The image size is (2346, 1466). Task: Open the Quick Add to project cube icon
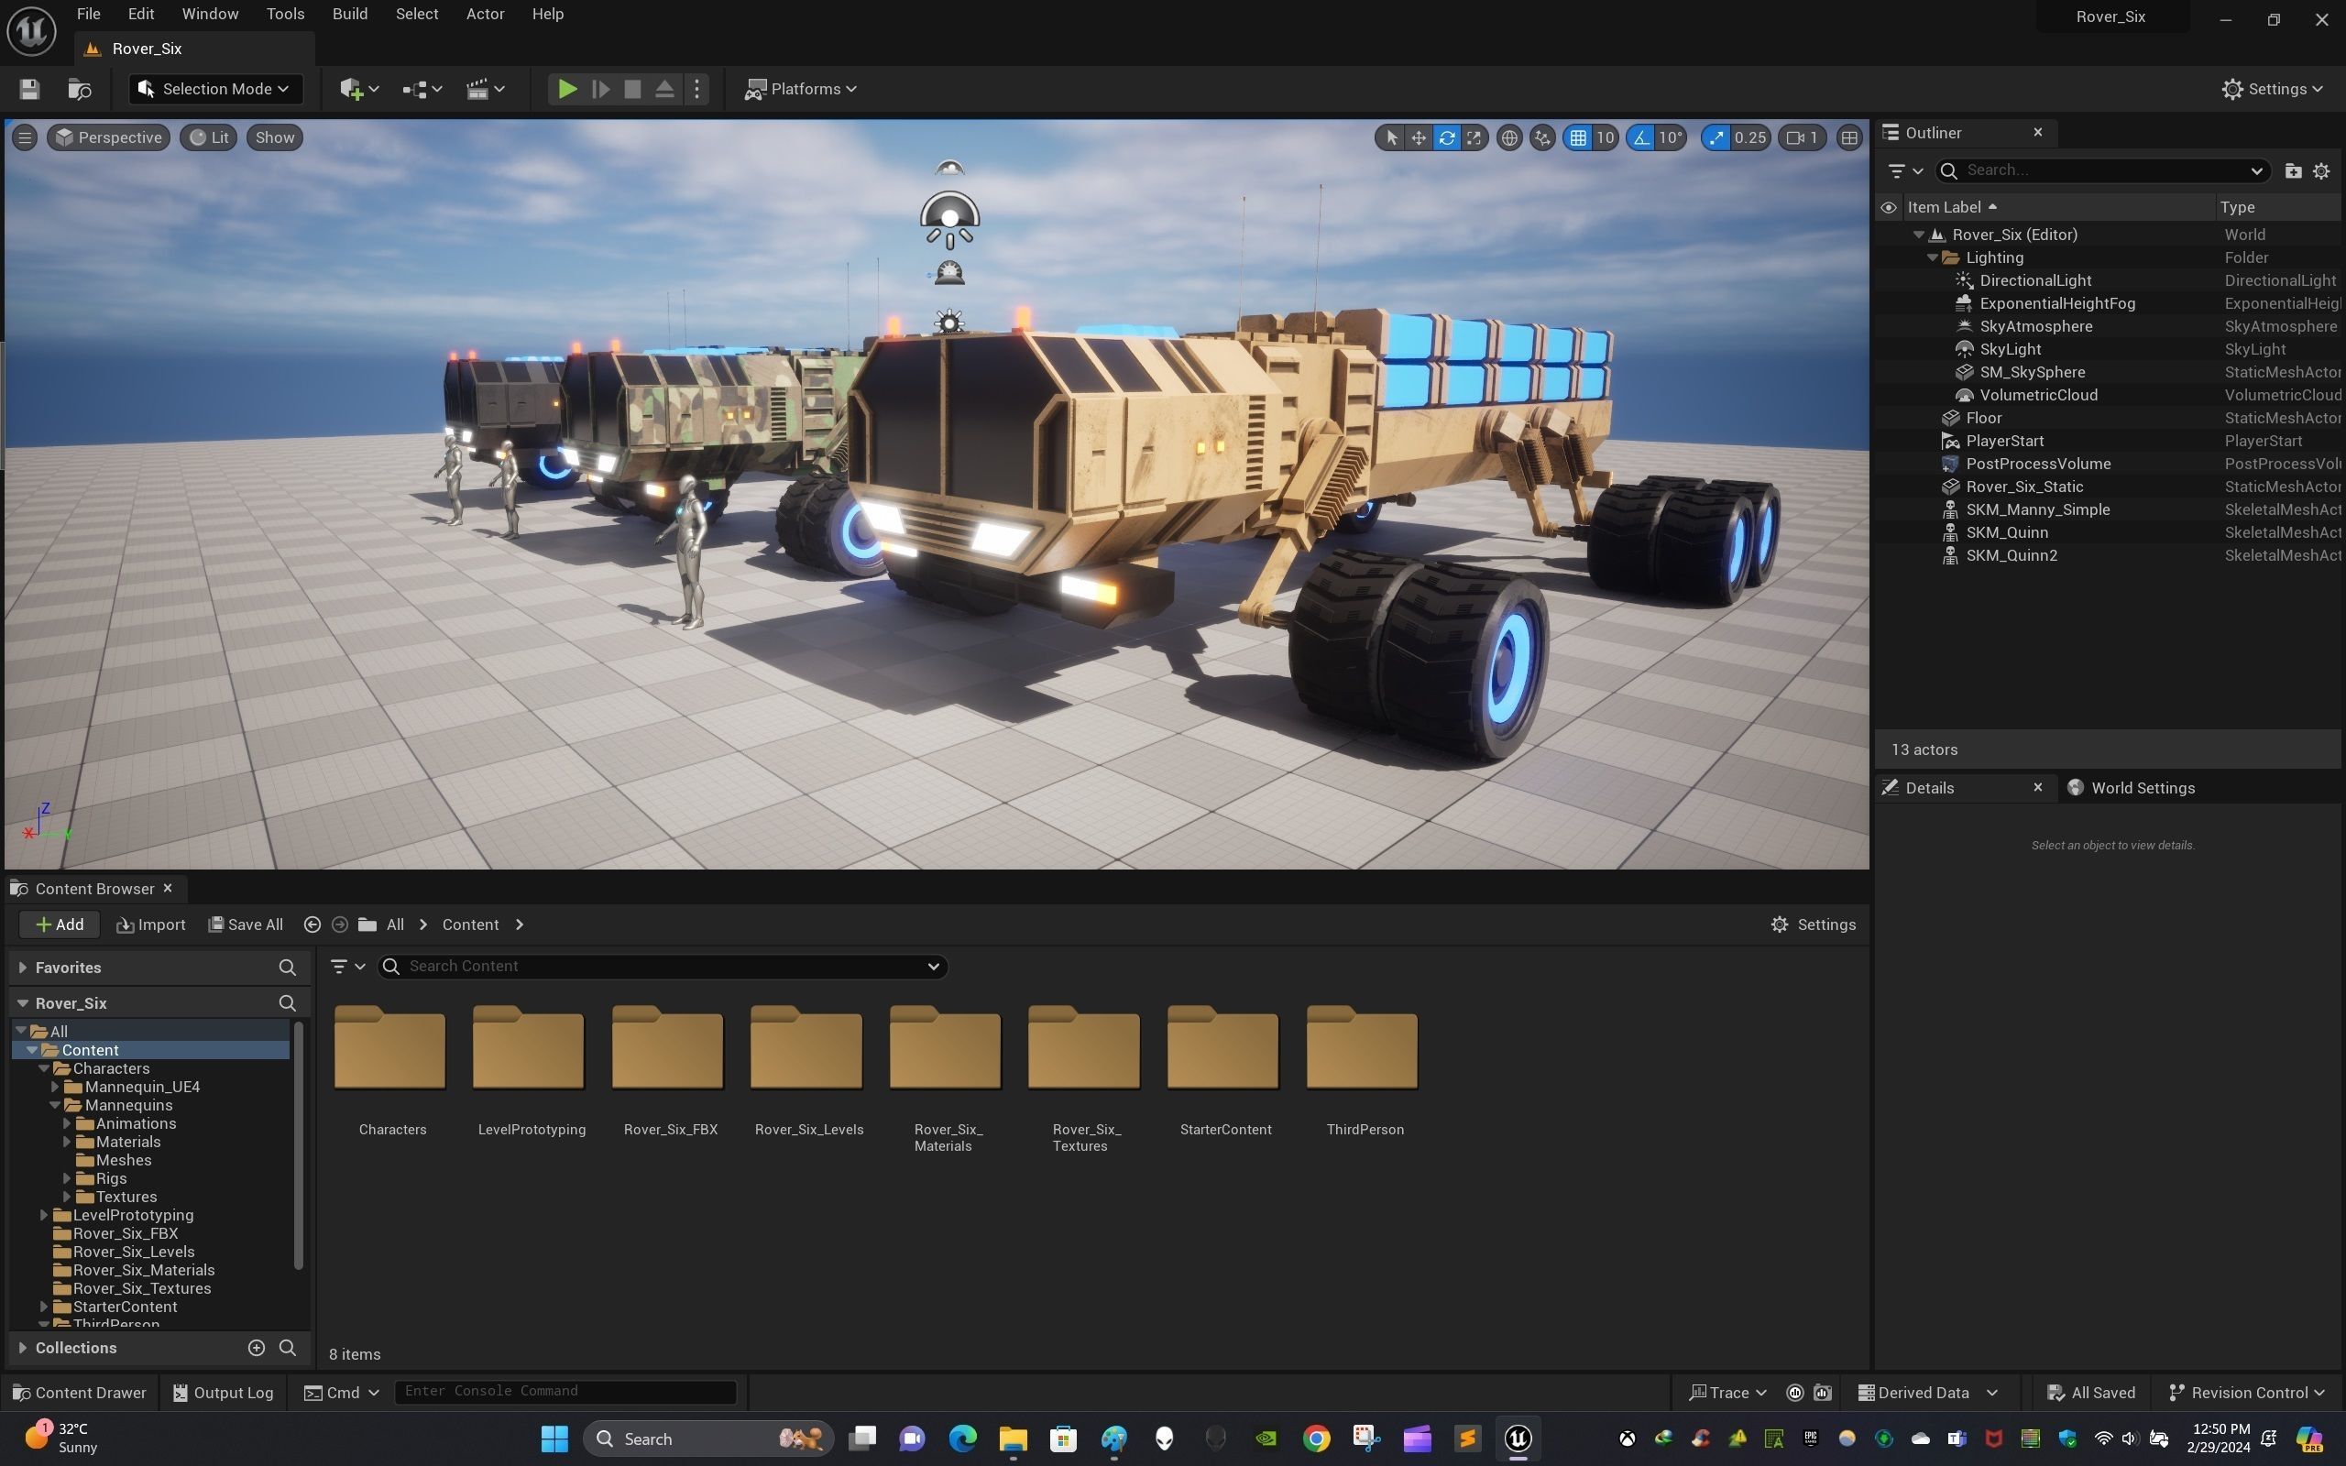coord(358,89)
